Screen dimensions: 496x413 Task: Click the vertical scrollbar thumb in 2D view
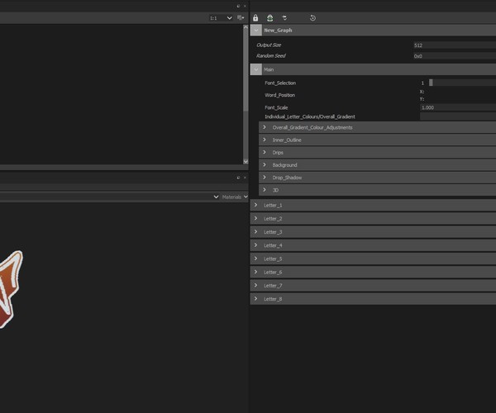(246, 71)
